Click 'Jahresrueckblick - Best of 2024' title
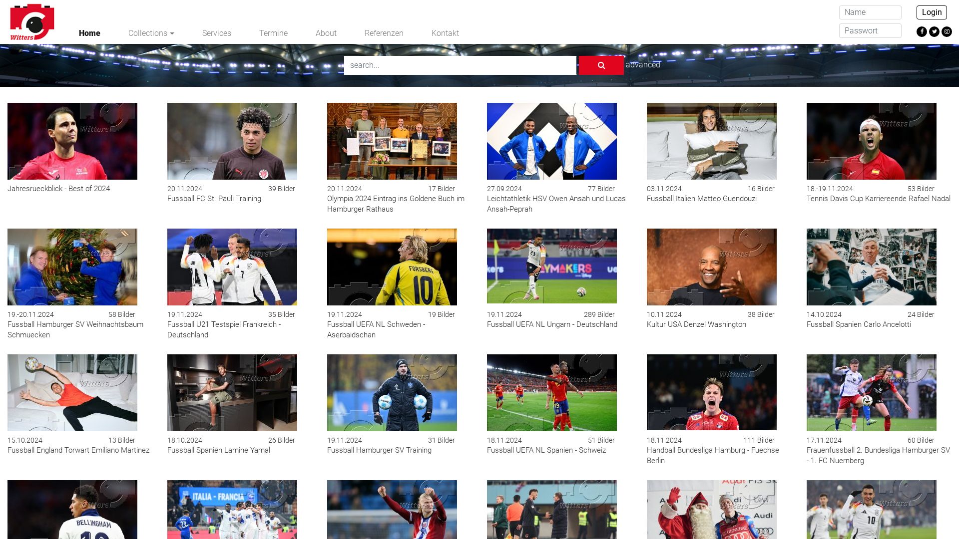 (58, 189)
